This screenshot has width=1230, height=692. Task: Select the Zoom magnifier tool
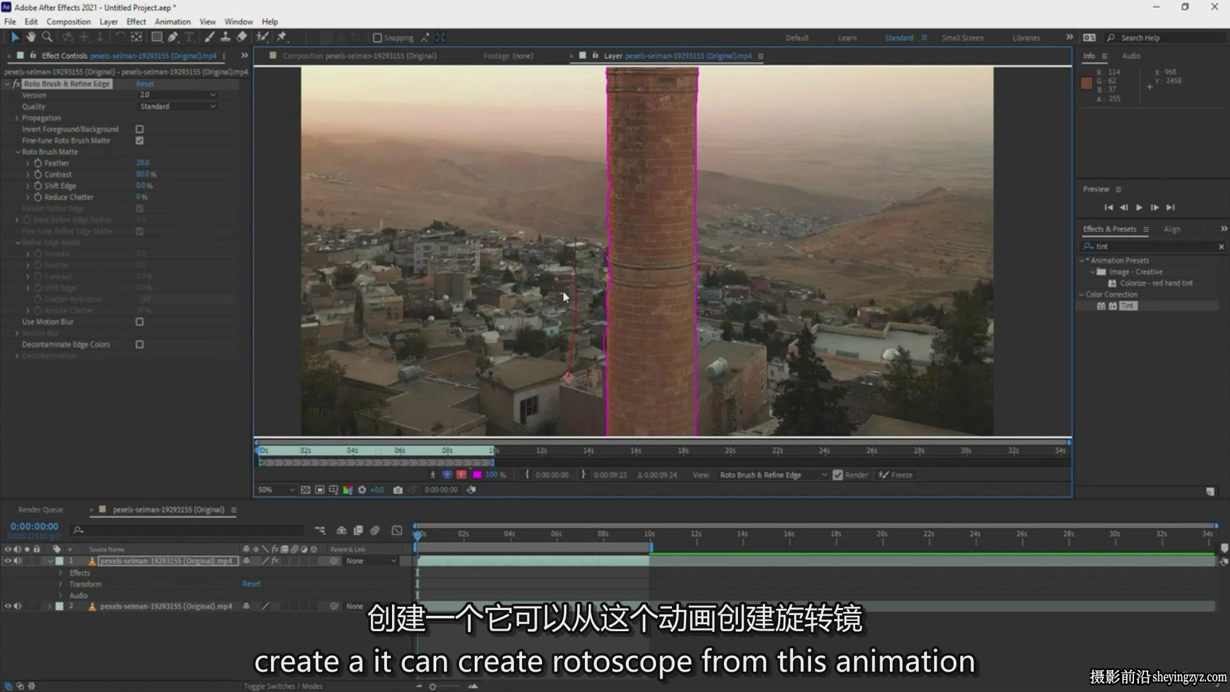47,37
